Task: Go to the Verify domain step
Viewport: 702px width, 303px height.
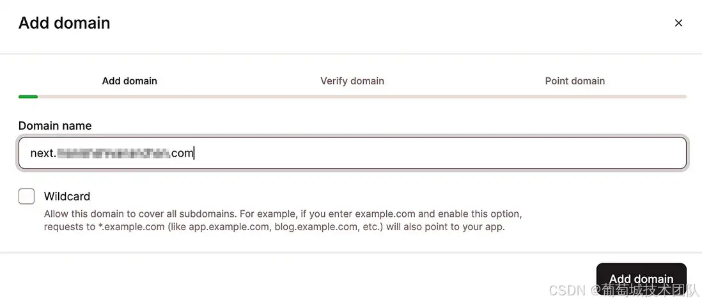Action: click(x=352, y=81)
